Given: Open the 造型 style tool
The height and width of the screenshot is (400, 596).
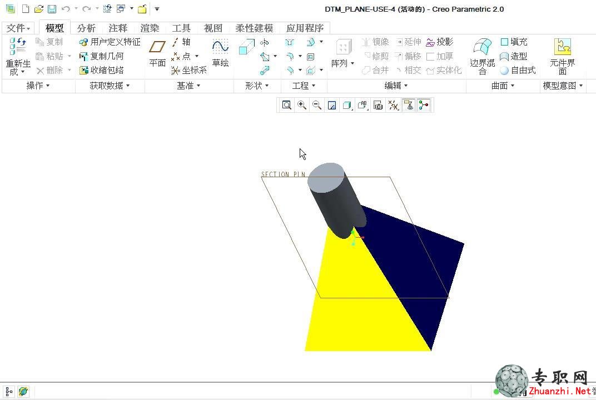Looking at the screenshot, I should (514, 56).
